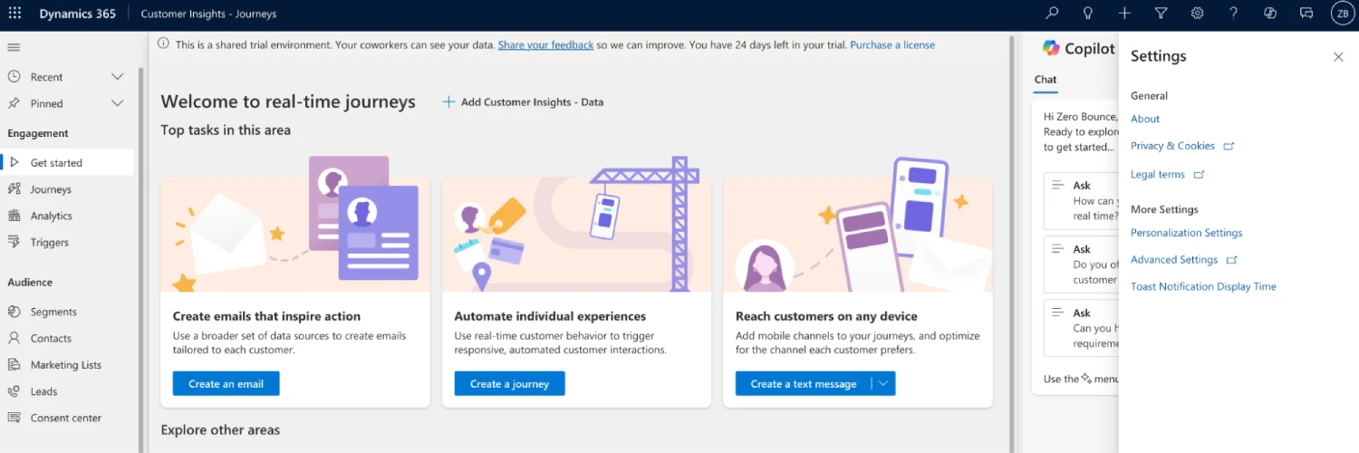Click the 'Top tasks in this area' heading

(x=226, y=130)
